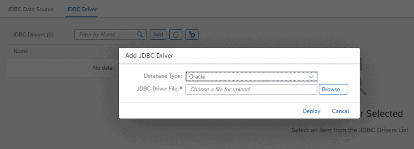Click the Deploy button in dialog
Screen dimensions: 414x149
tap(312, 111)
